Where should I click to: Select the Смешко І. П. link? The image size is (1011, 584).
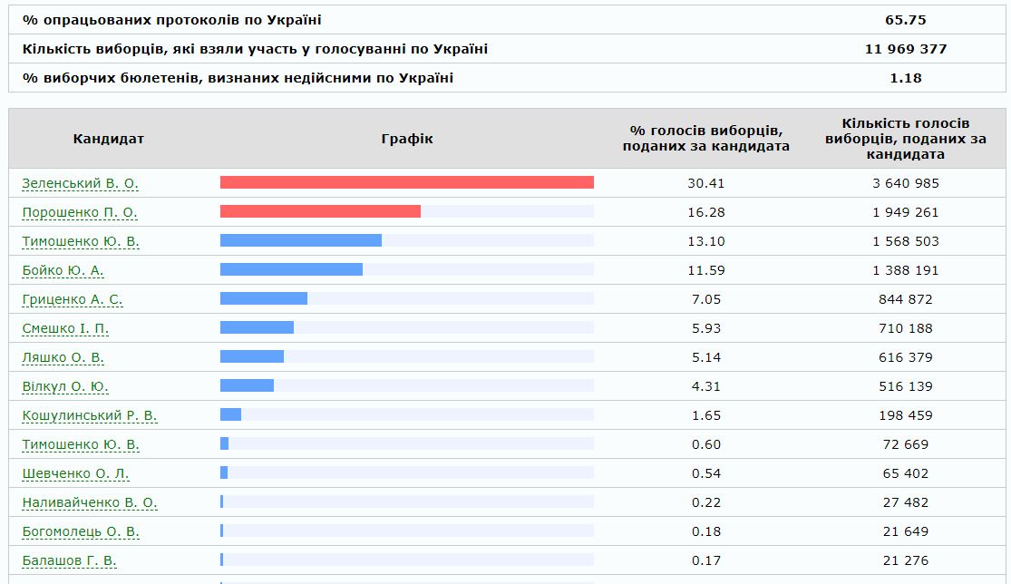click(65, 328)
